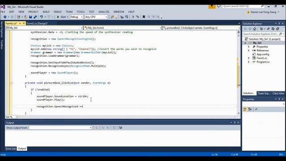Click the uncomment selected lines icon
Screen dimensions: 286x161
click(x=138, y=17)
